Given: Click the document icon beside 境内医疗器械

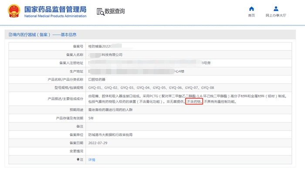Looking at the screenshot, I should (x=10, y=35).
